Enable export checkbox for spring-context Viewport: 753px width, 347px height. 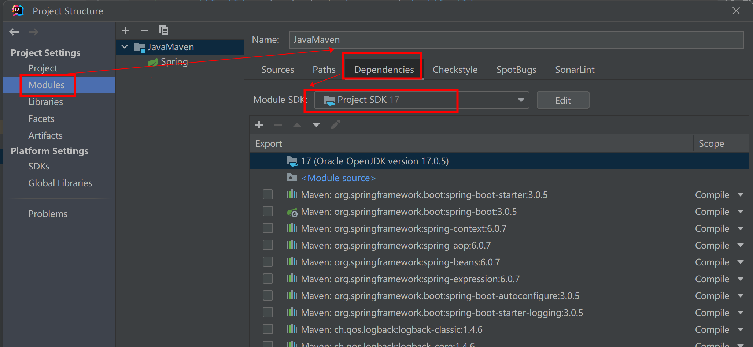pos(268,228)
